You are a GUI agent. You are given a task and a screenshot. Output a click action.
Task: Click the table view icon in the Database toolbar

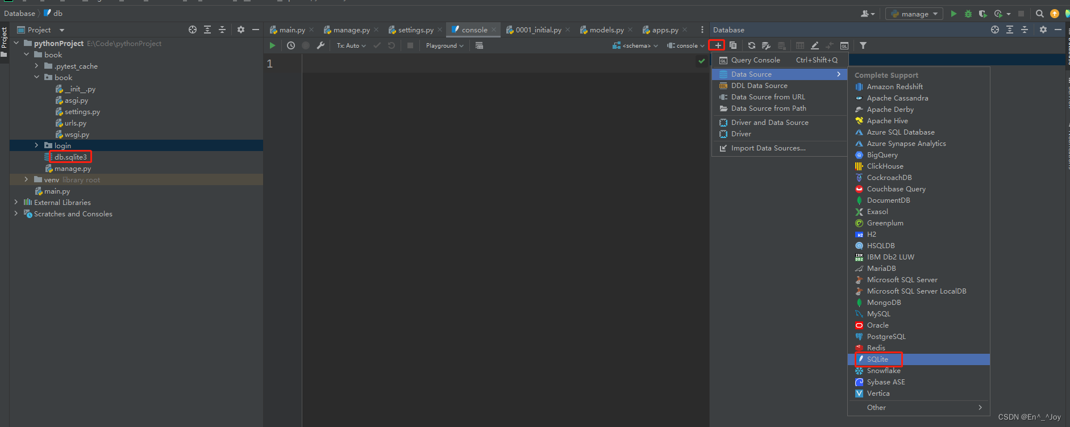(x=800, y=45)
